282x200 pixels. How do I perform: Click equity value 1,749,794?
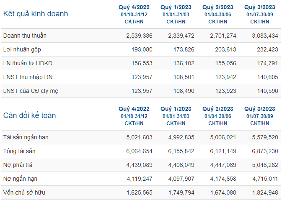pos(181,193)
